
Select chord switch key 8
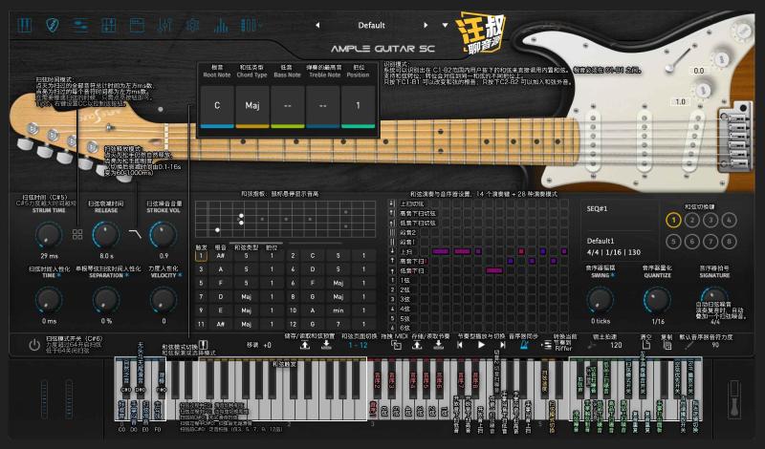click(729, 242)
